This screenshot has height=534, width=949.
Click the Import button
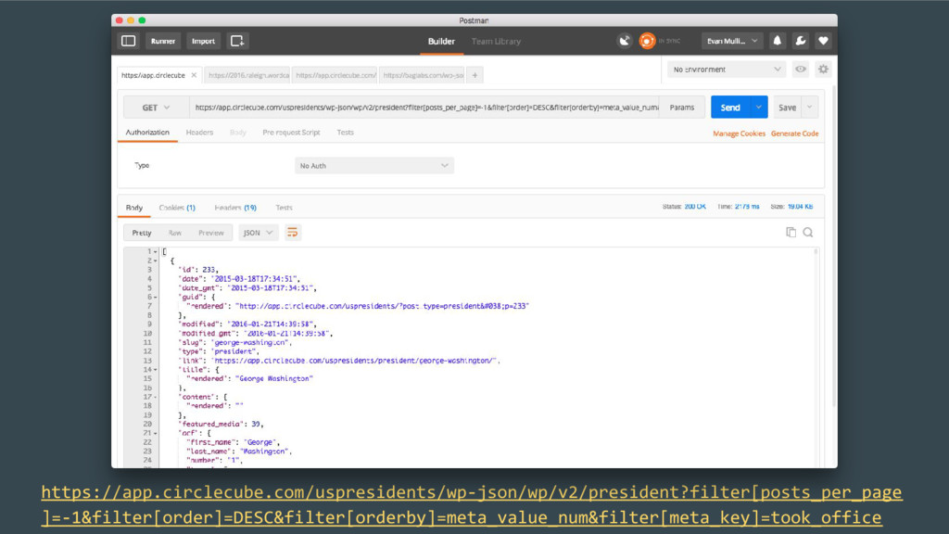point(203,41)
